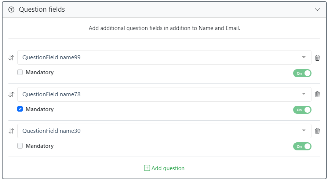Click the plus icon for Add question
The height and width of the screenshot is (180, 328).
147,168
